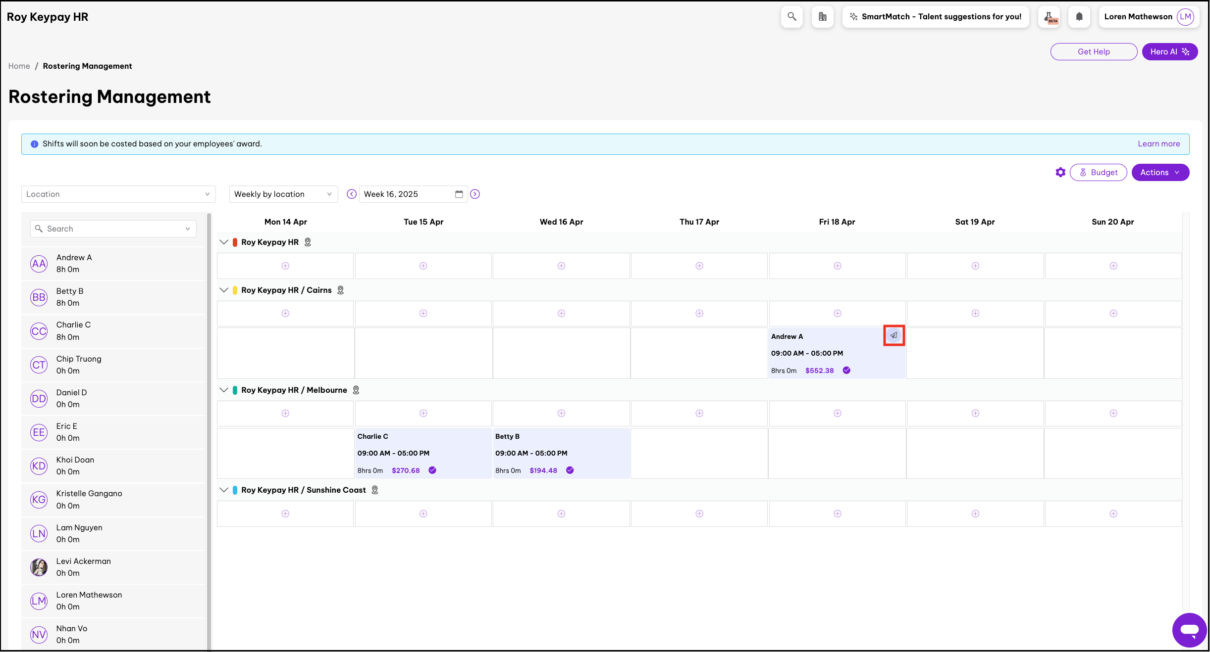Go to next week arrow
The width and height of the screenshot is (1210, 652).
[474, 194]
